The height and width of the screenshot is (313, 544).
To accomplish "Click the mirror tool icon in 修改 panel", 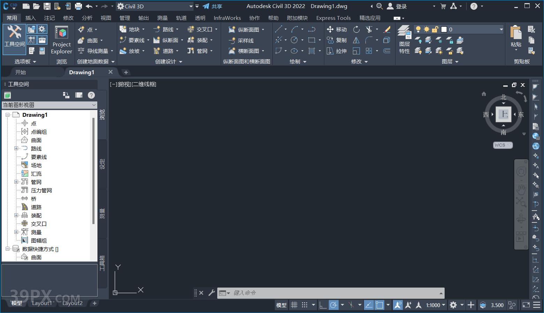I will (356, 40).
